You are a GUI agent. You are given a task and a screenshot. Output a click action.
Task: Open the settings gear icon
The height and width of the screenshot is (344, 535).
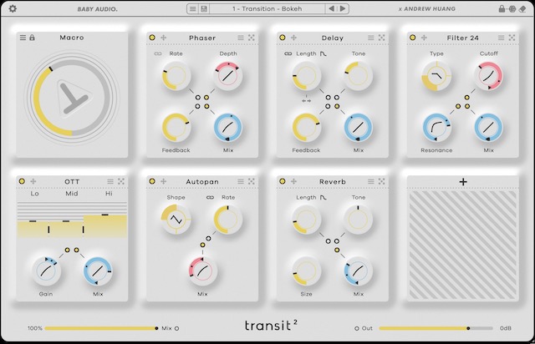coord(13,9)
